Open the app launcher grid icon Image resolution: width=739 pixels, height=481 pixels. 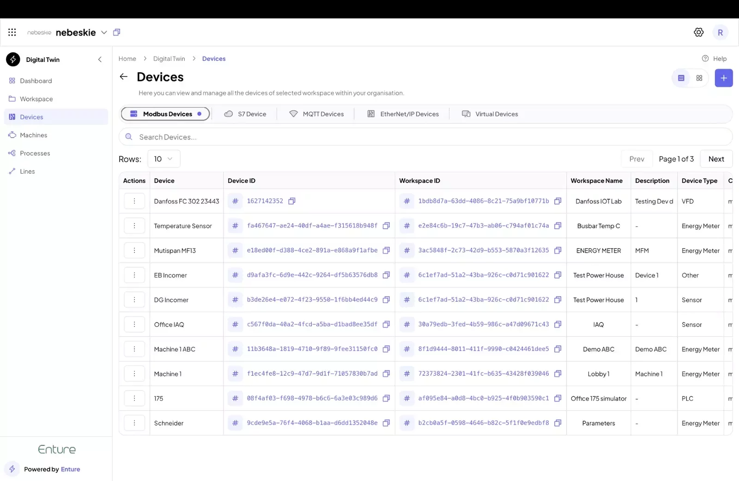click(x=12, y=32)
